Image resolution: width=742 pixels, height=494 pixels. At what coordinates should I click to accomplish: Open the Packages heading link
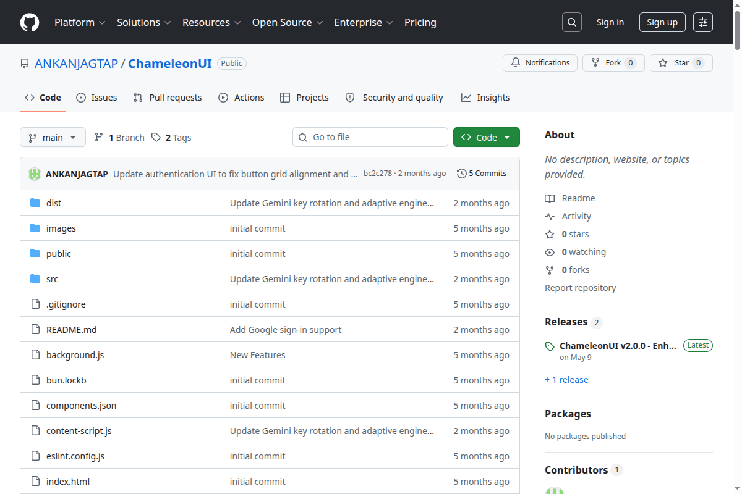coord(568,414)
